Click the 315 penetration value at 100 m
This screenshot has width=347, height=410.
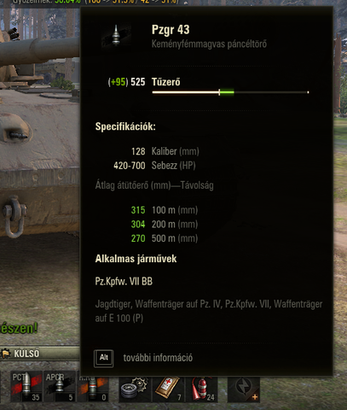coord(138,210)
